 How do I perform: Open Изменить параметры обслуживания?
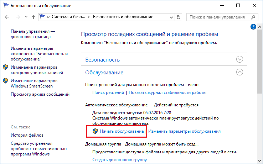pos(184,131)
